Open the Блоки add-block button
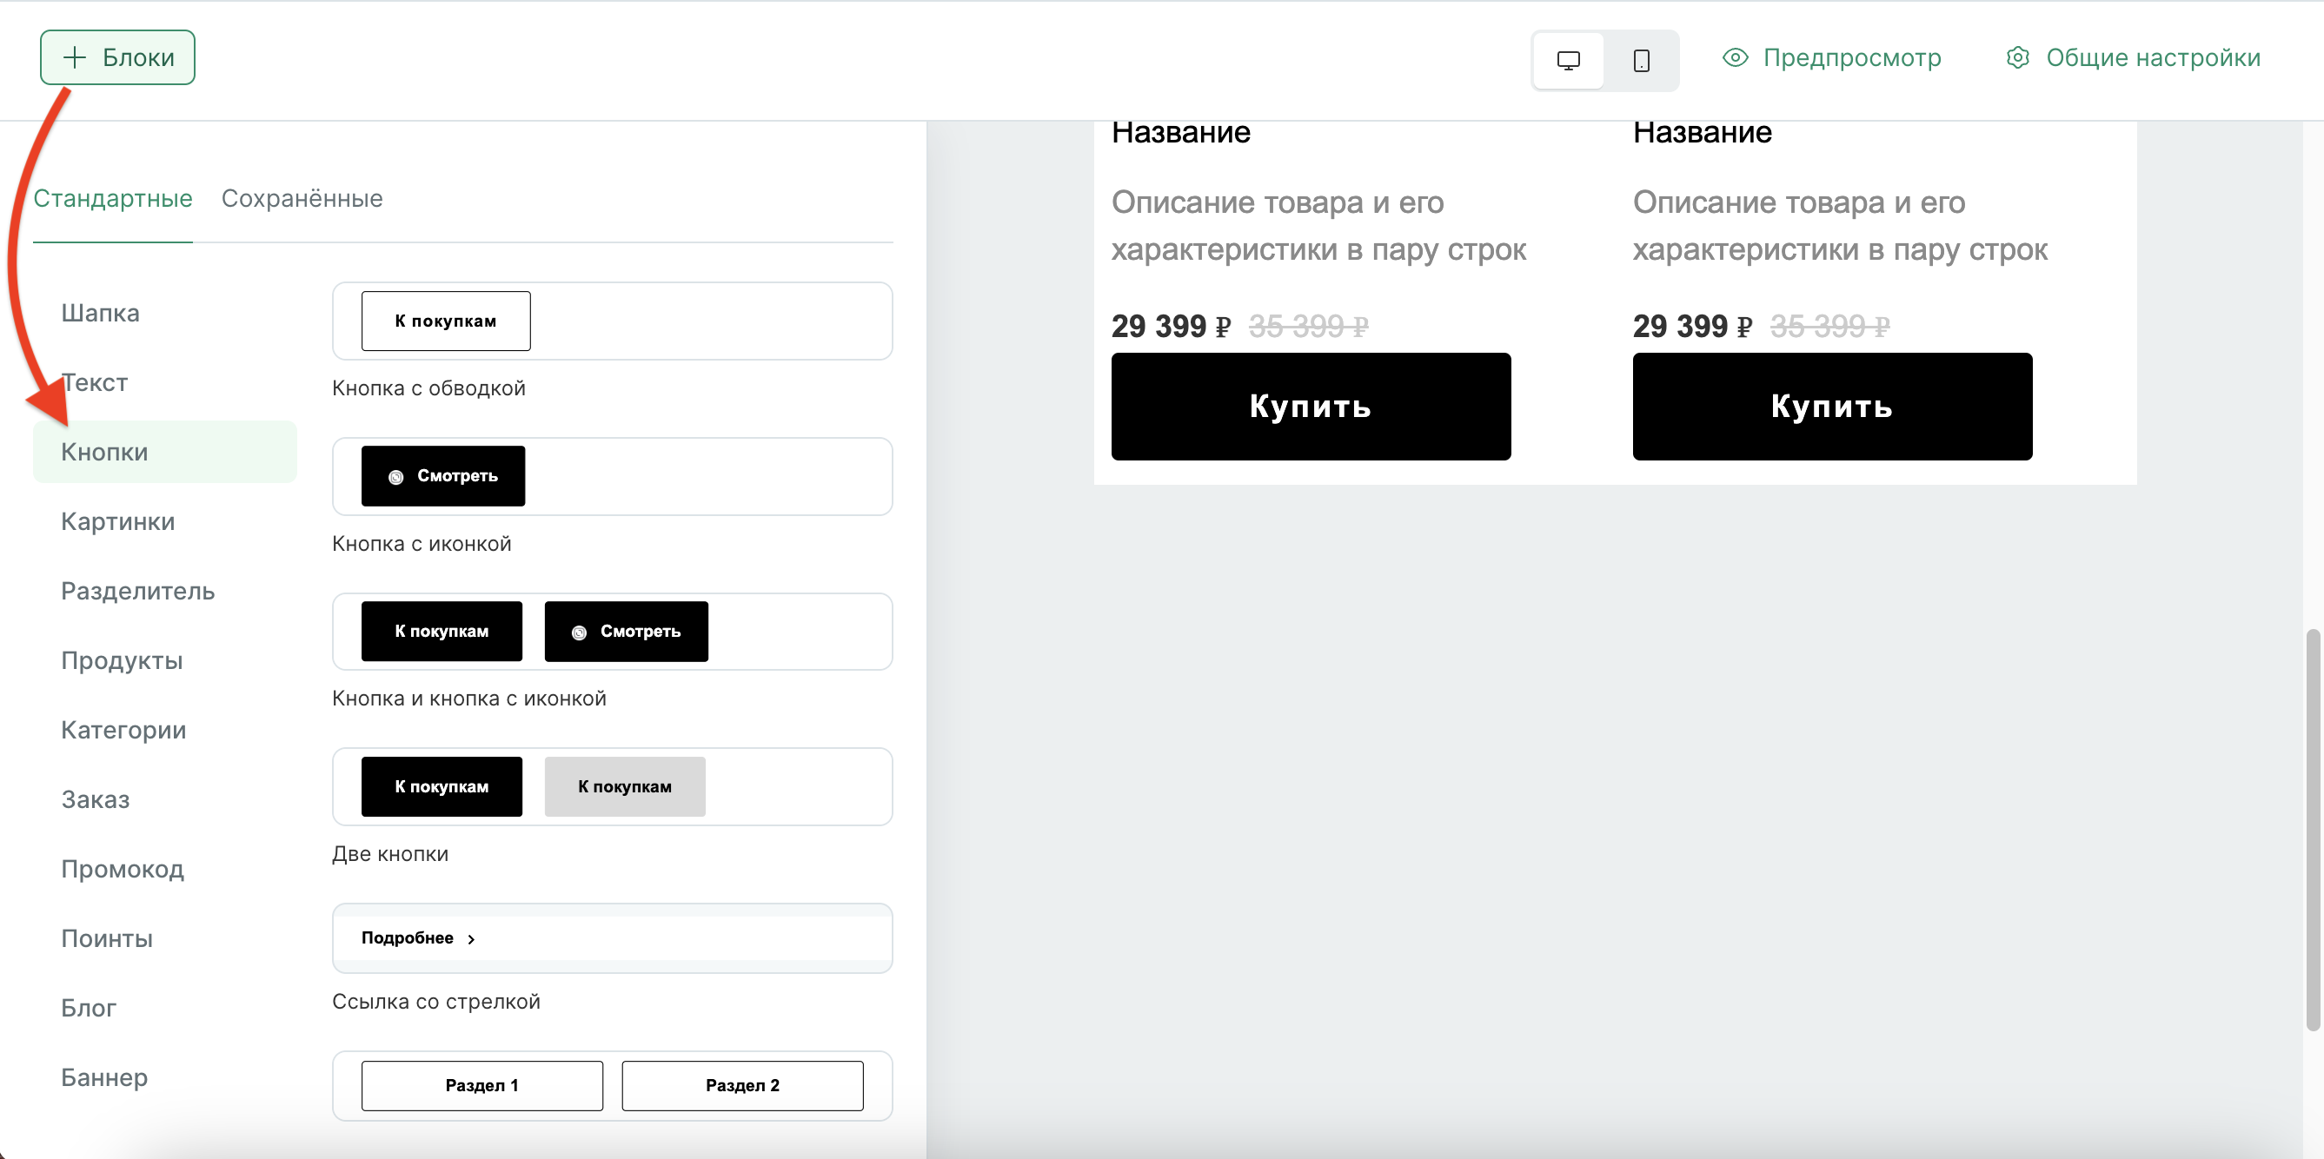The height and width of the screenshot is (1159, 2324). click(117, 57)
